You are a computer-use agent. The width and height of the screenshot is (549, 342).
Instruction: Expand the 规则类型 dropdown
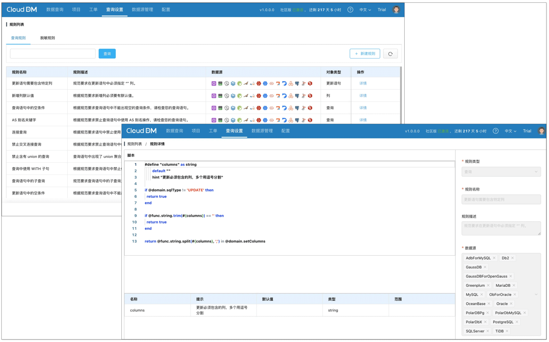point(501,172)
